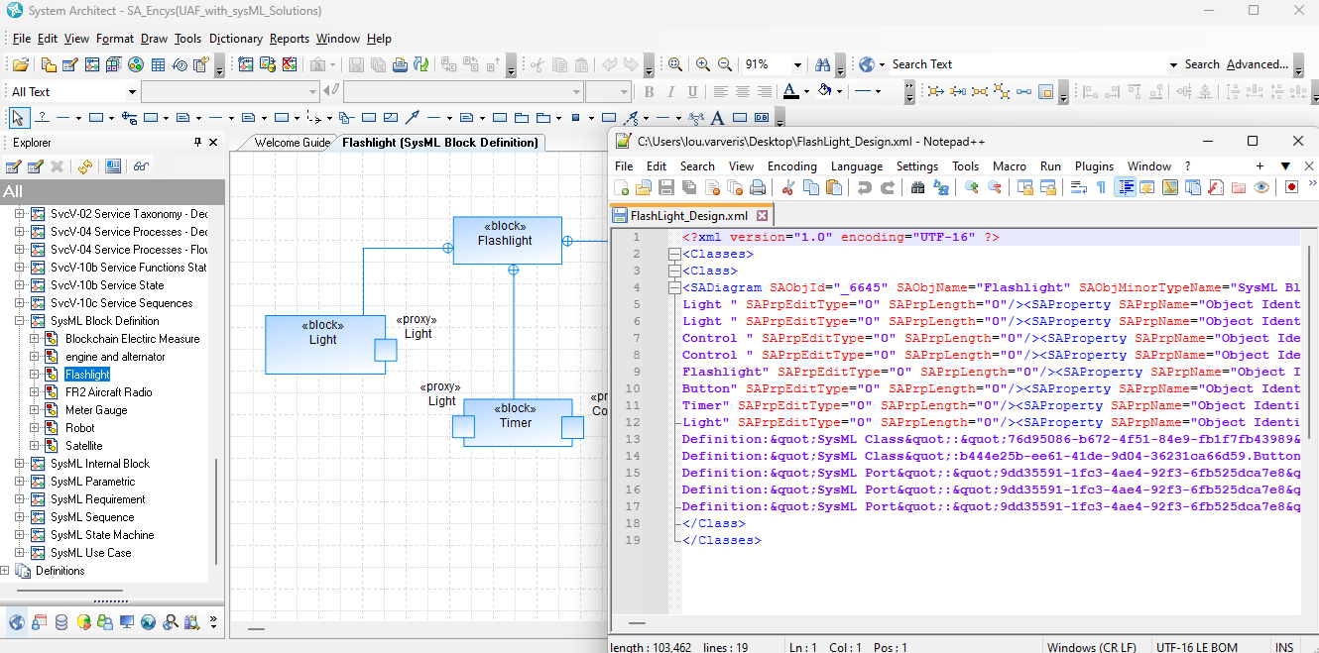Click the binoculars Find icon in System Architect
The height and width of the screenshot is (653, 1319).
pyautogui.click(x=822, y=64)
